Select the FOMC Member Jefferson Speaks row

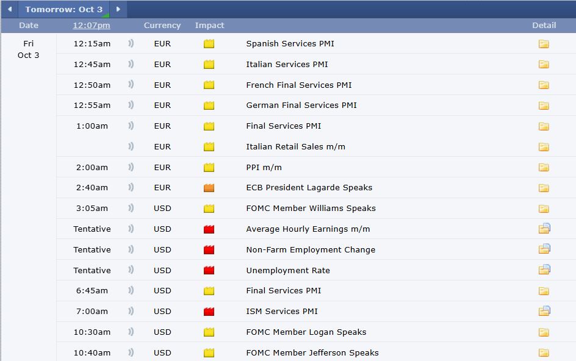click(312, 352)
